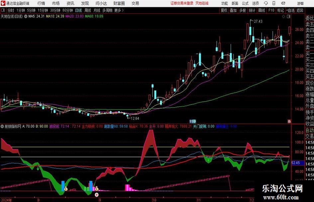The image size is (314, 202).
Task: Click the 画线 drawing button
Action: [x=262, y=10]
